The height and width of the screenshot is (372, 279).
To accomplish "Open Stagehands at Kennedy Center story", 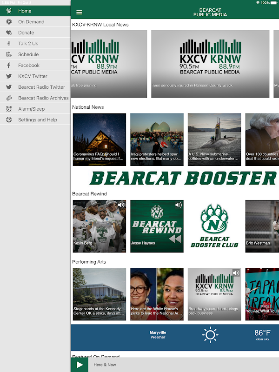I will pyautogui.click(x=100, y=294).
